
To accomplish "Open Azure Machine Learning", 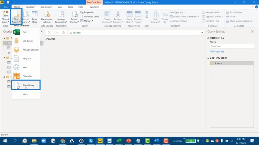I will (239, 21).
